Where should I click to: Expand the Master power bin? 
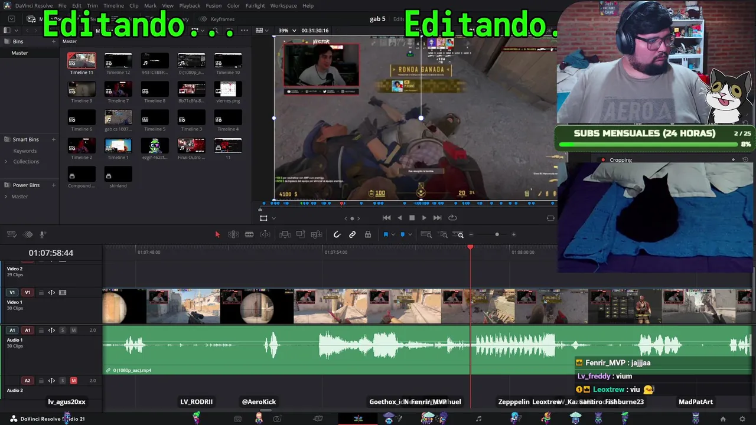click(x=6, y=197)
